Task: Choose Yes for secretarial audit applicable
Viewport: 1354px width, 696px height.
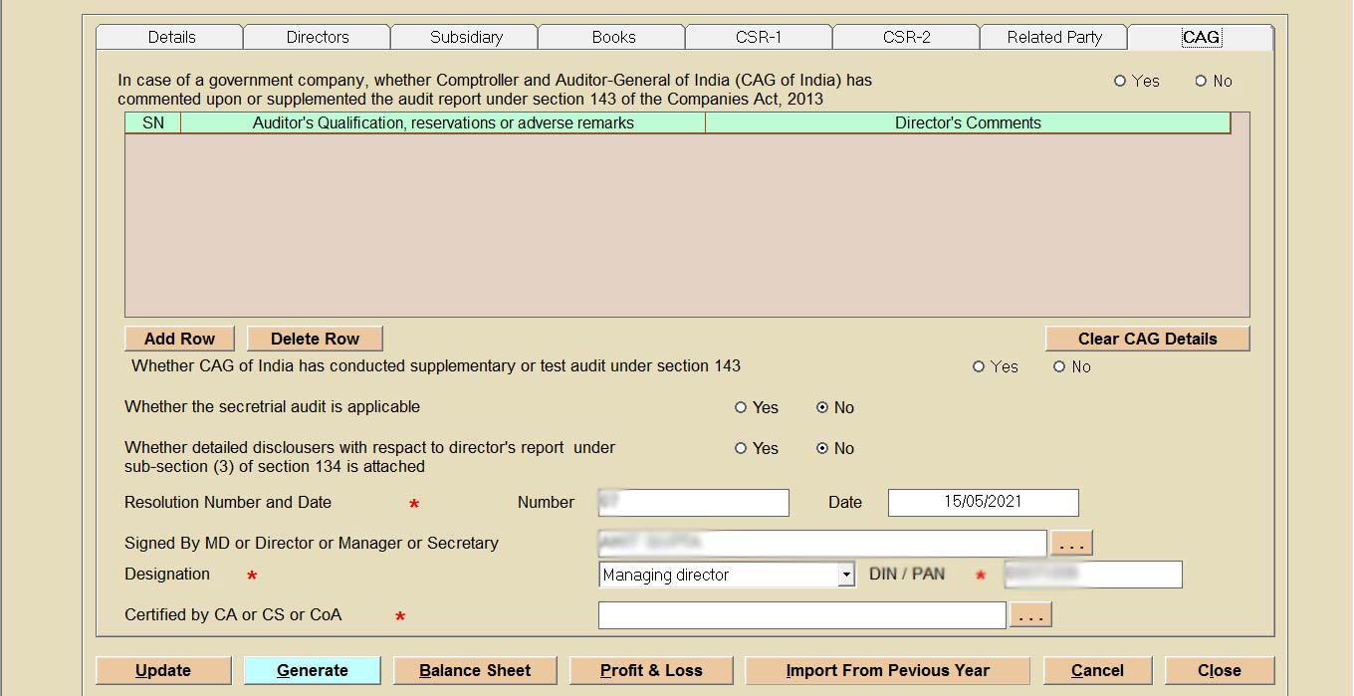Action: click(x=741, y=407)
